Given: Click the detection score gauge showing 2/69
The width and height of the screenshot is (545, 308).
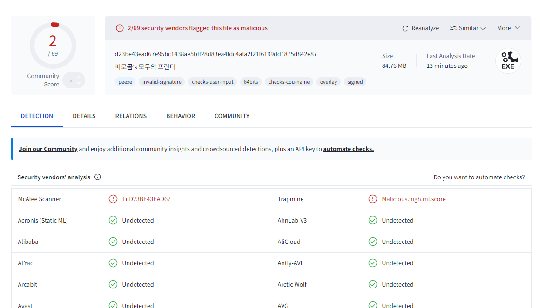Looking at the screenshot, I should click(x=53, y=46).
